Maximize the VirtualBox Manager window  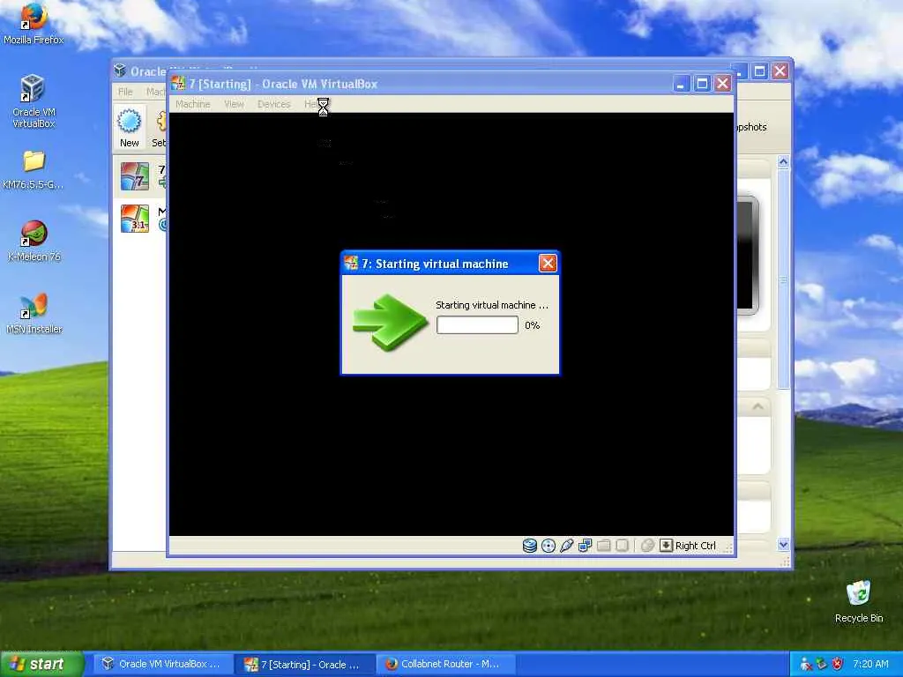tap(759, 71)
